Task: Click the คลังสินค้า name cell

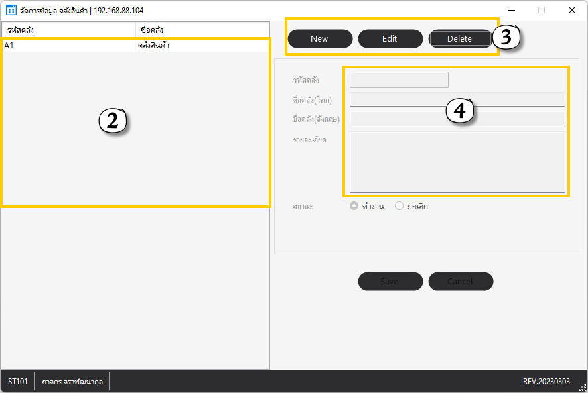Action: (153, 46)
